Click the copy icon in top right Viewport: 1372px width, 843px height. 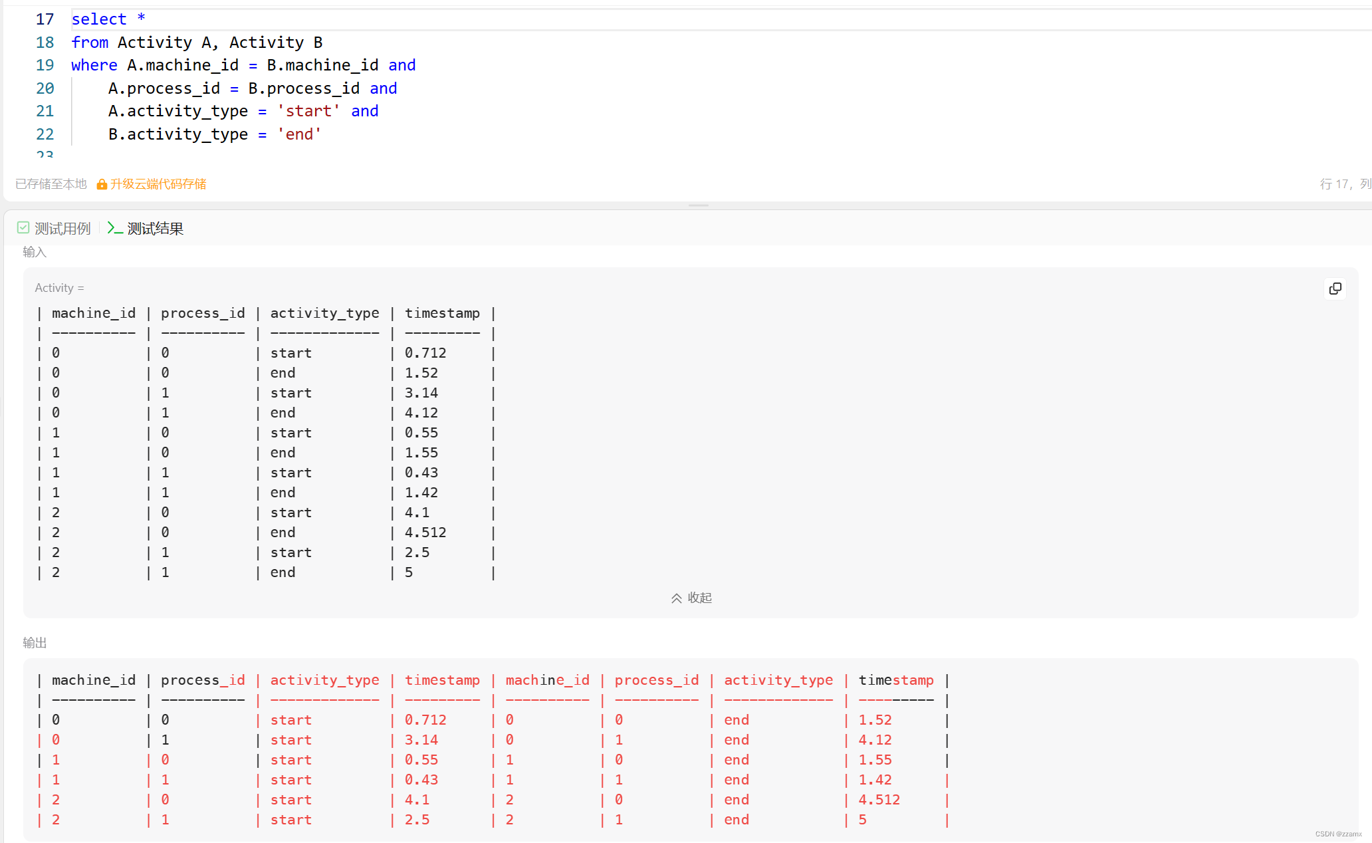pos(1335,288)
